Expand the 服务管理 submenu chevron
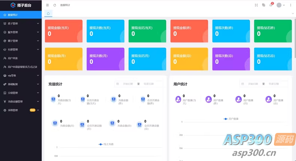Viewport: 296px width, 161px height. 38,32
